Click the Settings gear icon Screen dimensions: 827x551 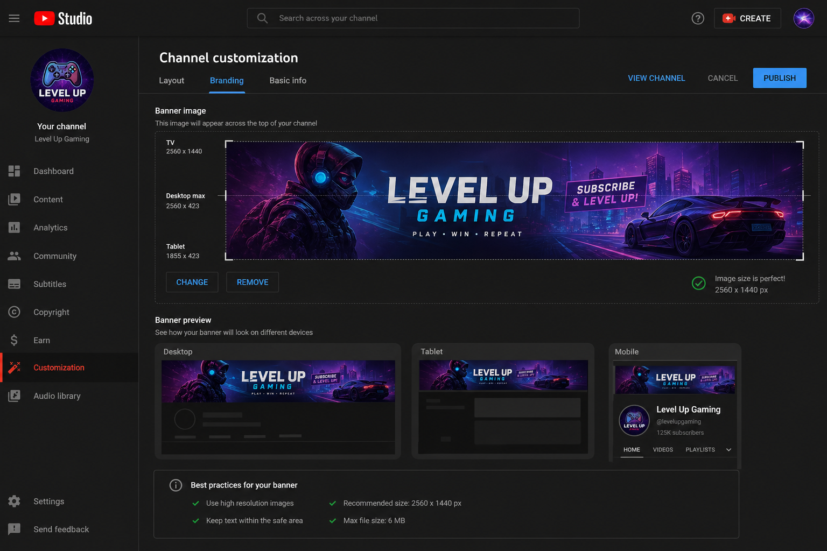click(x=14, y=501)
